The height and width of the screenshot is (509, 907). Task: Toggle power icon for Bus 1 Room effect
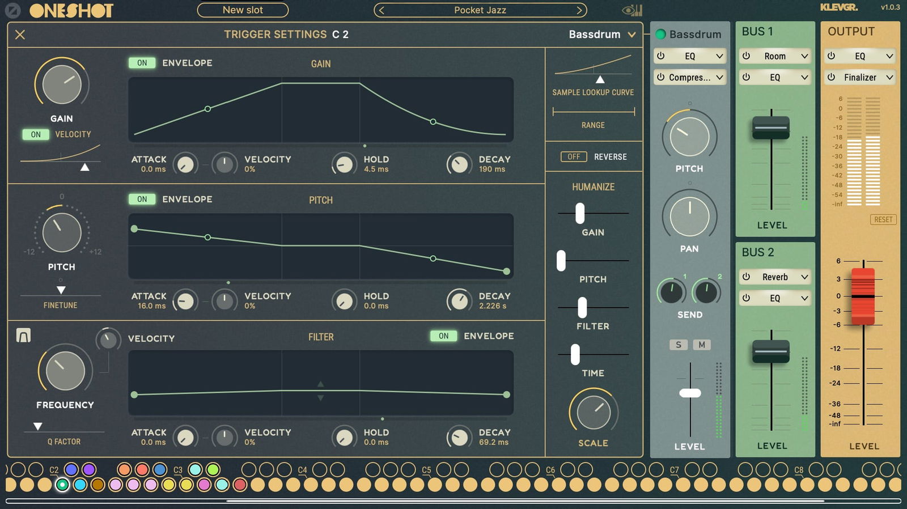[x=747, y=56]
